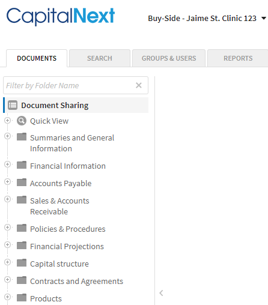The height and width of the screenshot is (305, 268).
Task: Clear the folder name filter with X
Action: (x=139, y=85)
